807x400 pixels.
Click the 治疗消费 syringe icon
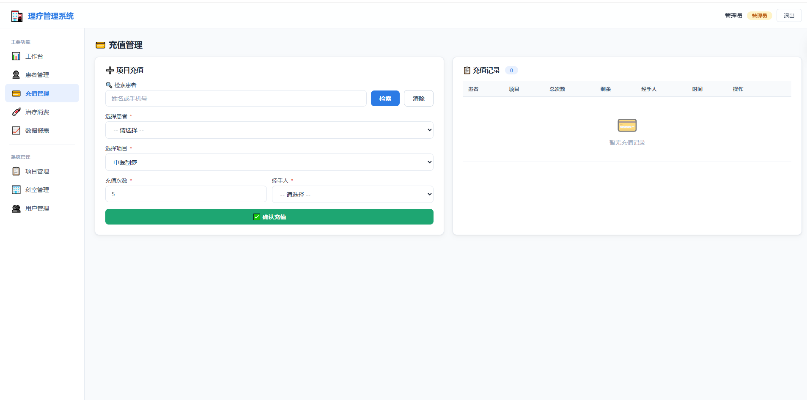(16, 112)
